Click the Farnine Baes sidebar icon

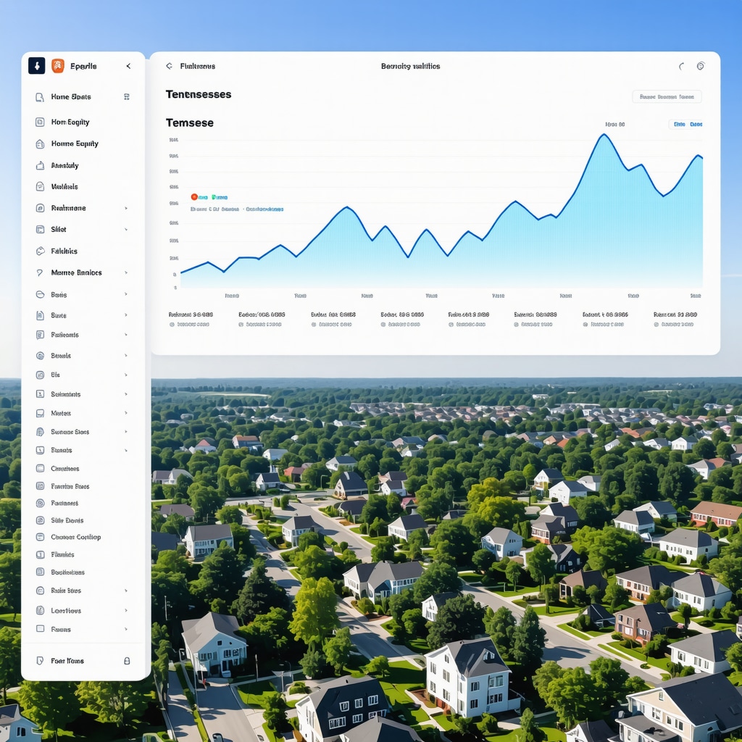point(41,486)
